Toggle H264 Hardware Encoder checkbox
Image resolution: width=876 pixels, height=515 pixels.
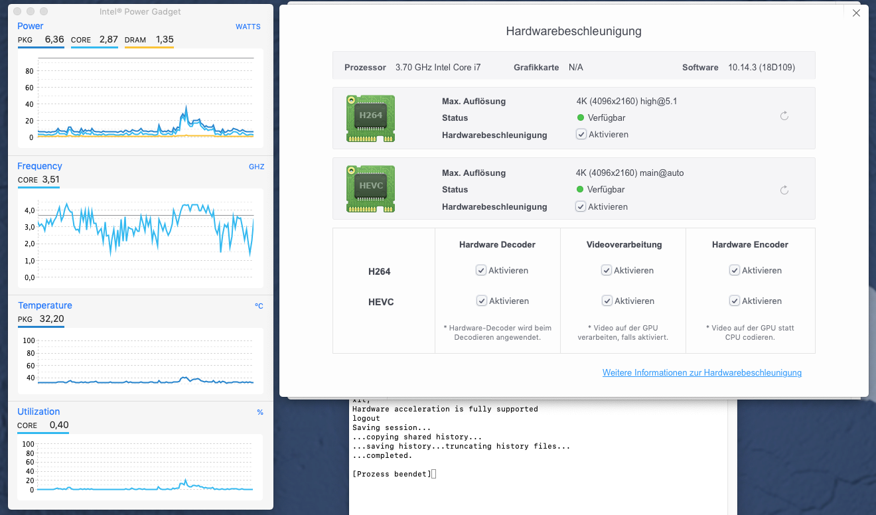click(735, 270)
